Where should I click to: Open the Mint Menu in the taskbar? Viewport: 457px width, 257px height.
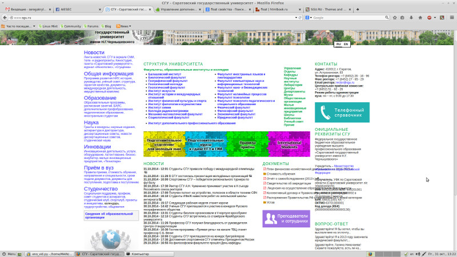coord(9,254)
